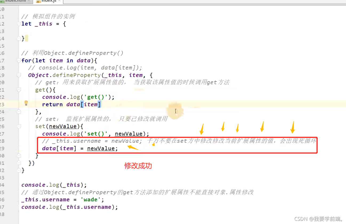Fold the set(newValue) method block
Image resolution: width=346 pixels, height=224 pixels.
[x=19, y=127]
